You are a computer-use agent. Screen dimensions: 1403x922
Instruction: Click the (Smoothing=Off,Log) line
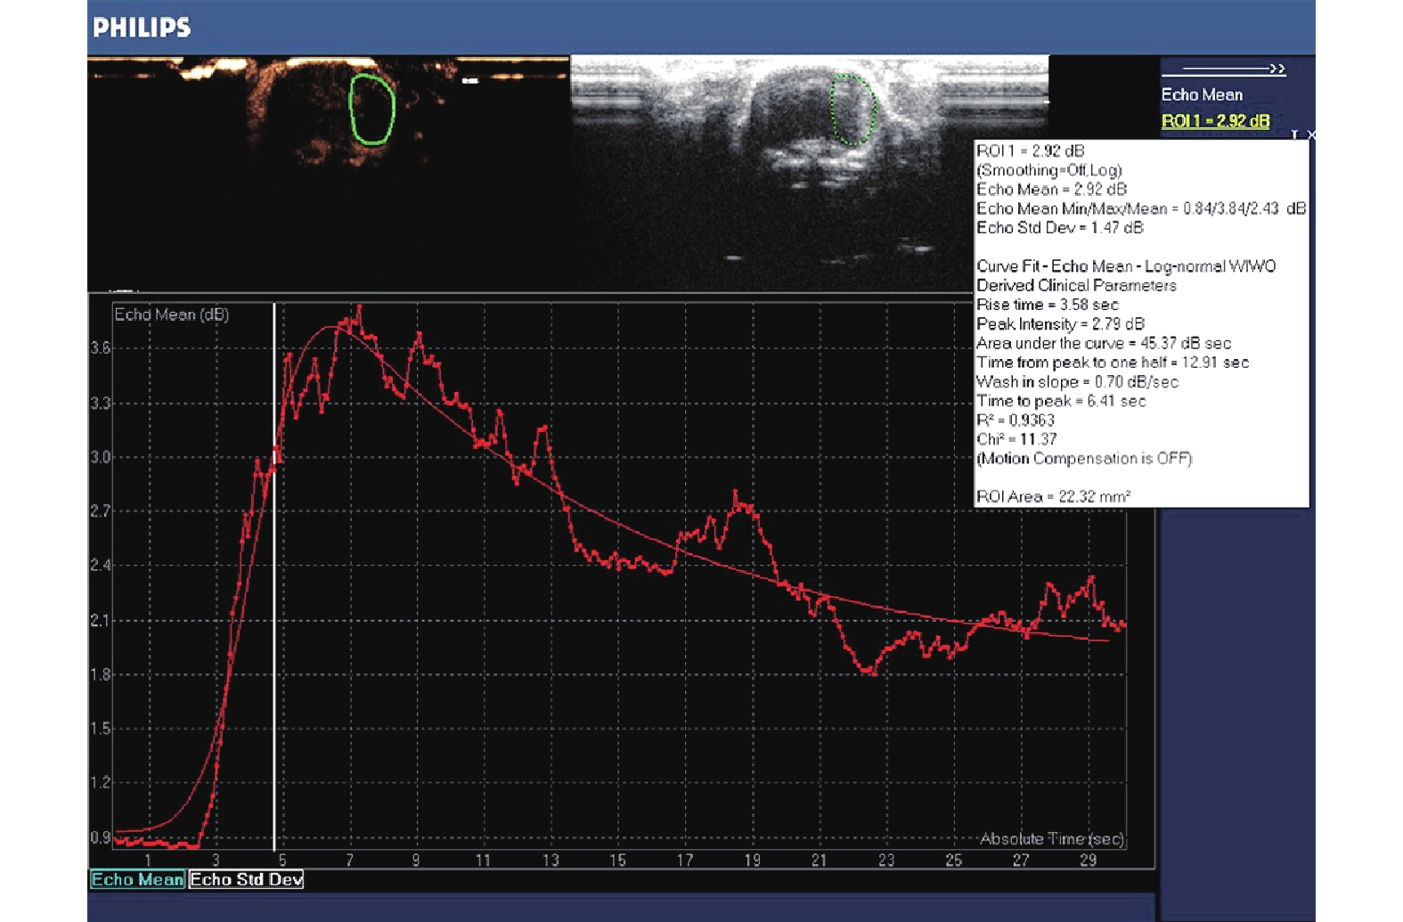[1049, 170]
